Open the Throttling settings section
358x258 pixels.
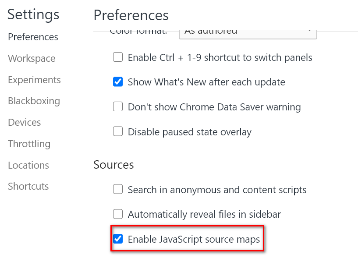pyautogui.click(x=29, y=144)
